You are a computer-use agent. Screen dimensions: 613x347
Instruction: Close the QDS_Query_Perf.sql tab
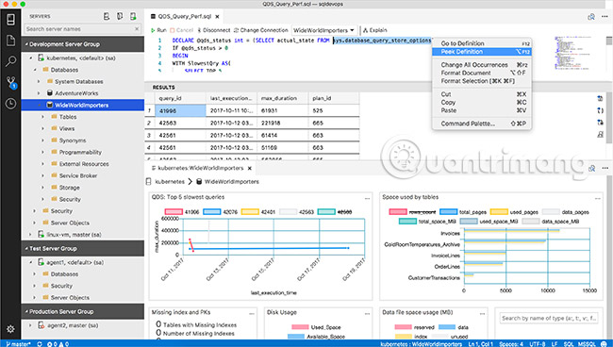click(x=217, y=16)
